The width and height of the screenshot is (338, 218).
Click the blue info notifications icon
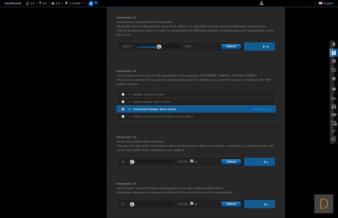tap(91, 3)
